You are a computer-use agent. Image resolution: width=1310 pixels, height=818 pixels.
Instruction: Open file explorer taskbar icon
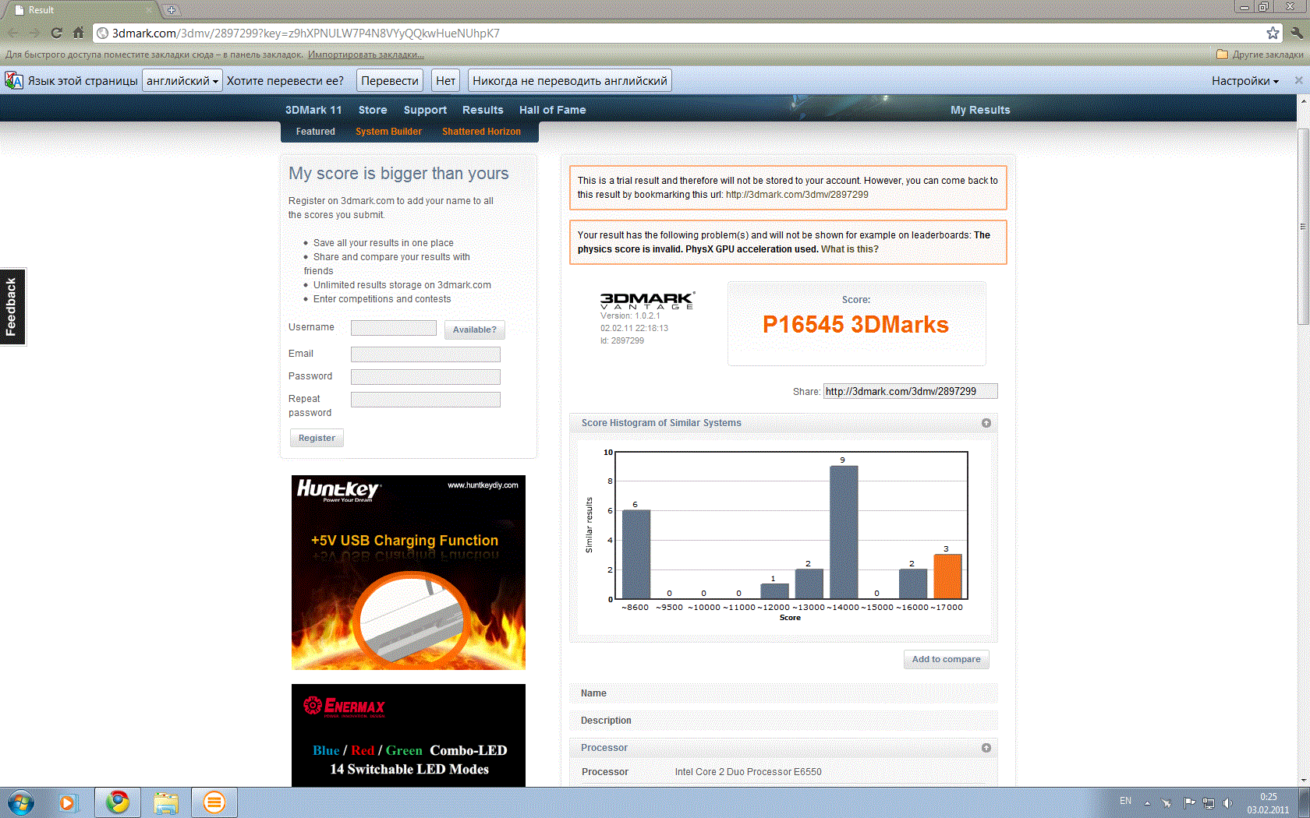[x=166, y=802]
